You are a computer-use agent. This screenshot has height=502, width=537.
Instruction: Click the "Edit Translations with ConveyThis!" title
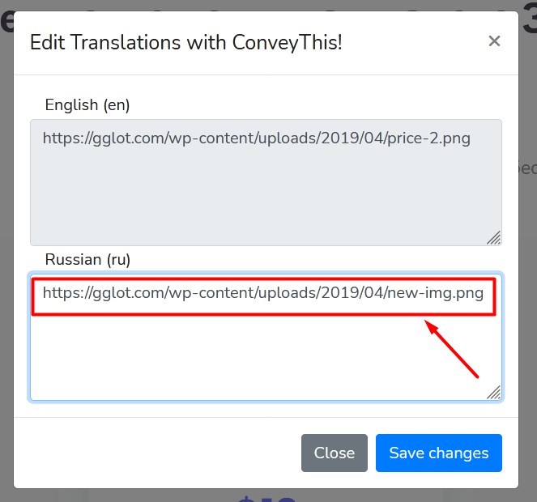point(185,42)
